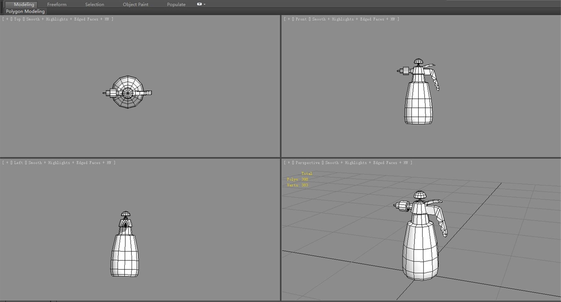Click the Perspective viewport name label
Image resolution: width=561 pixels, height=302 pixels.
[x=307, y=163]
